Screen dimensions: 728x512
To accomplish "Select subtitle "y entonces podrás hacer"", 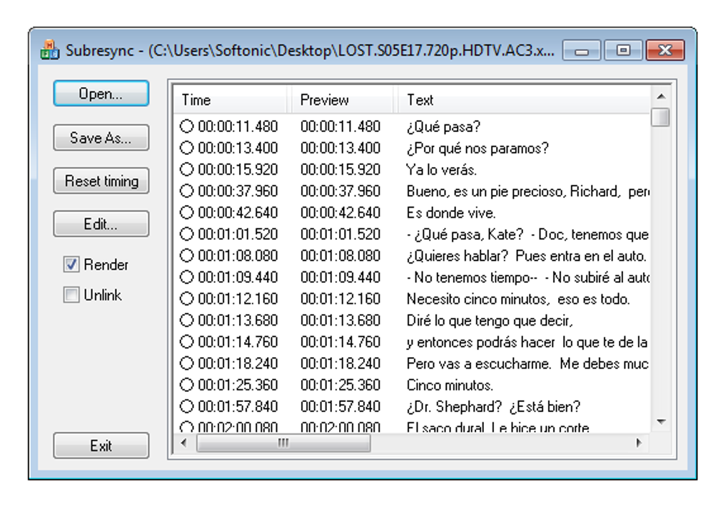I will click(480, 342).
